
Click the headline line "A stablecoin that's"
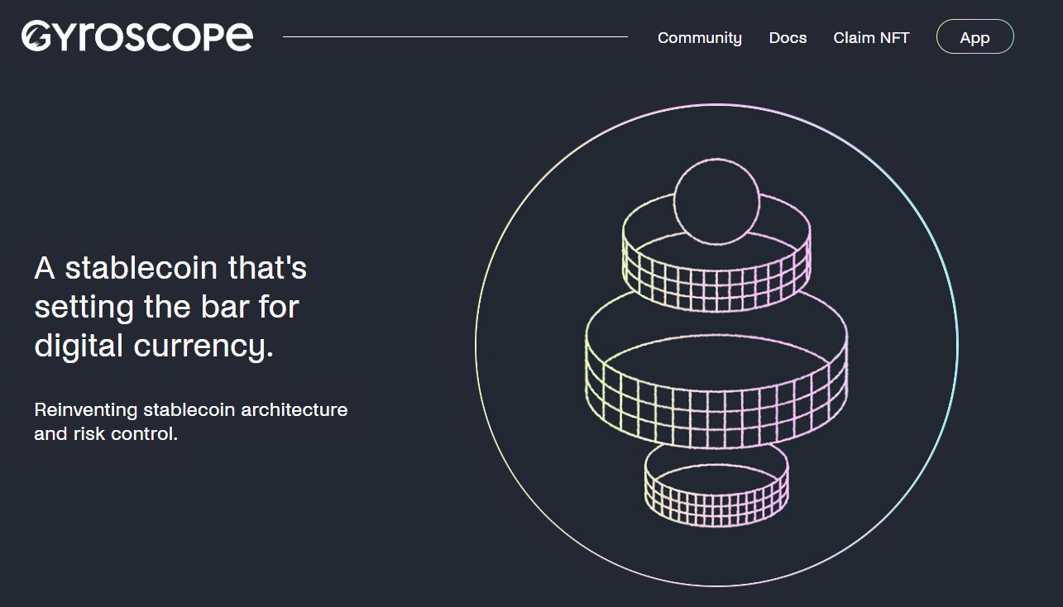point(170,268)
